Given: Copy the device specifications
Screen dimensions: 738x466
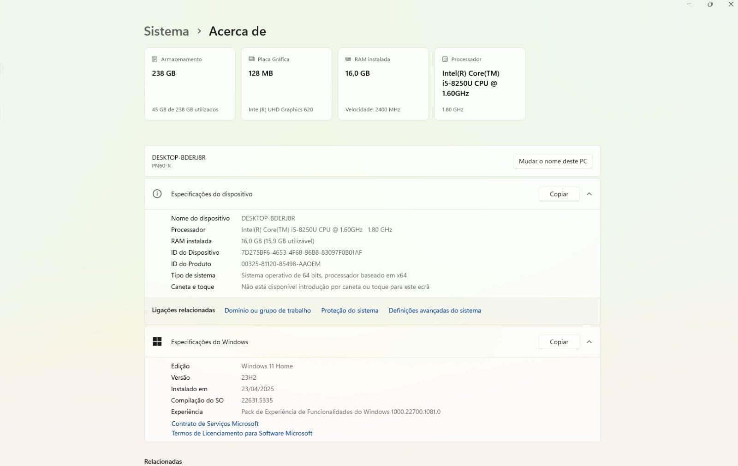Looking at the screenshot, I should [559, 194].
